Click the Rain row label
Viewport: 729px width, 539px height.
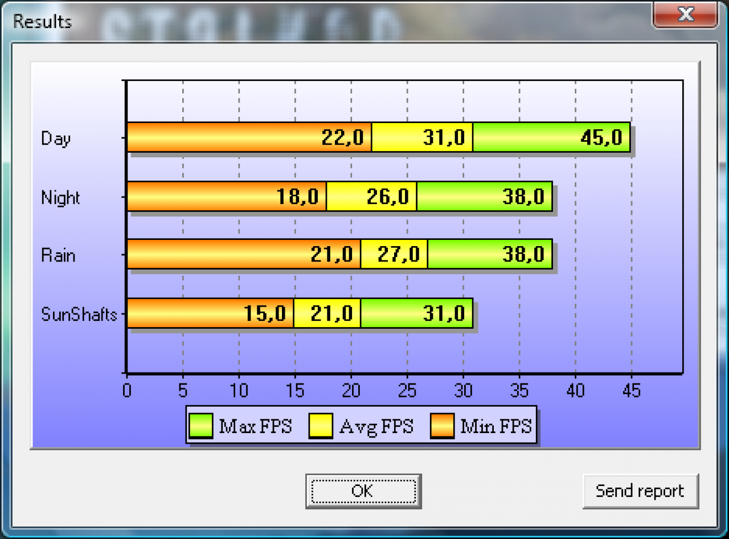pos(58,255)
